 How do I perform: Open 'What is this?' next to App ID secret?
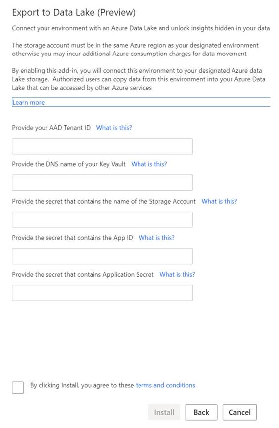(157, 238)
